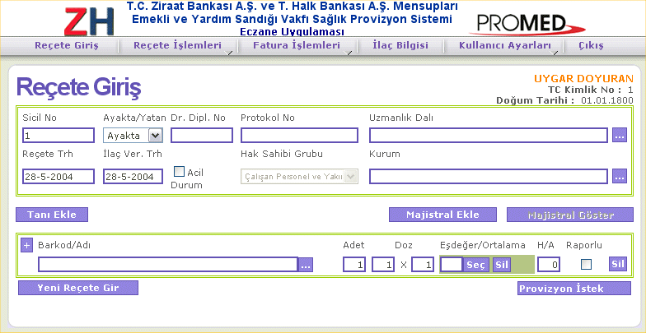Screen dimensions: 646x333
Task: Open the Kullanıcı Ayarları menu
Action: [x=504, y=46]
